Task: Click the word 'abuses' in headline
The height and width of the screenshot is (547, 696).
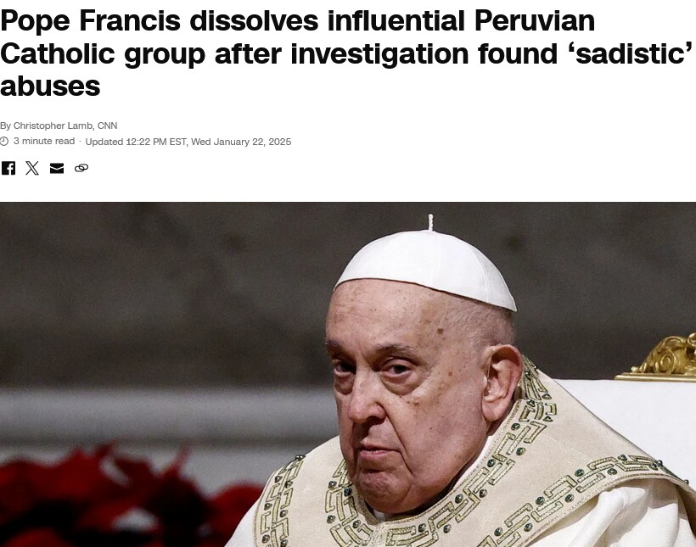Action: tap(50, 86)
